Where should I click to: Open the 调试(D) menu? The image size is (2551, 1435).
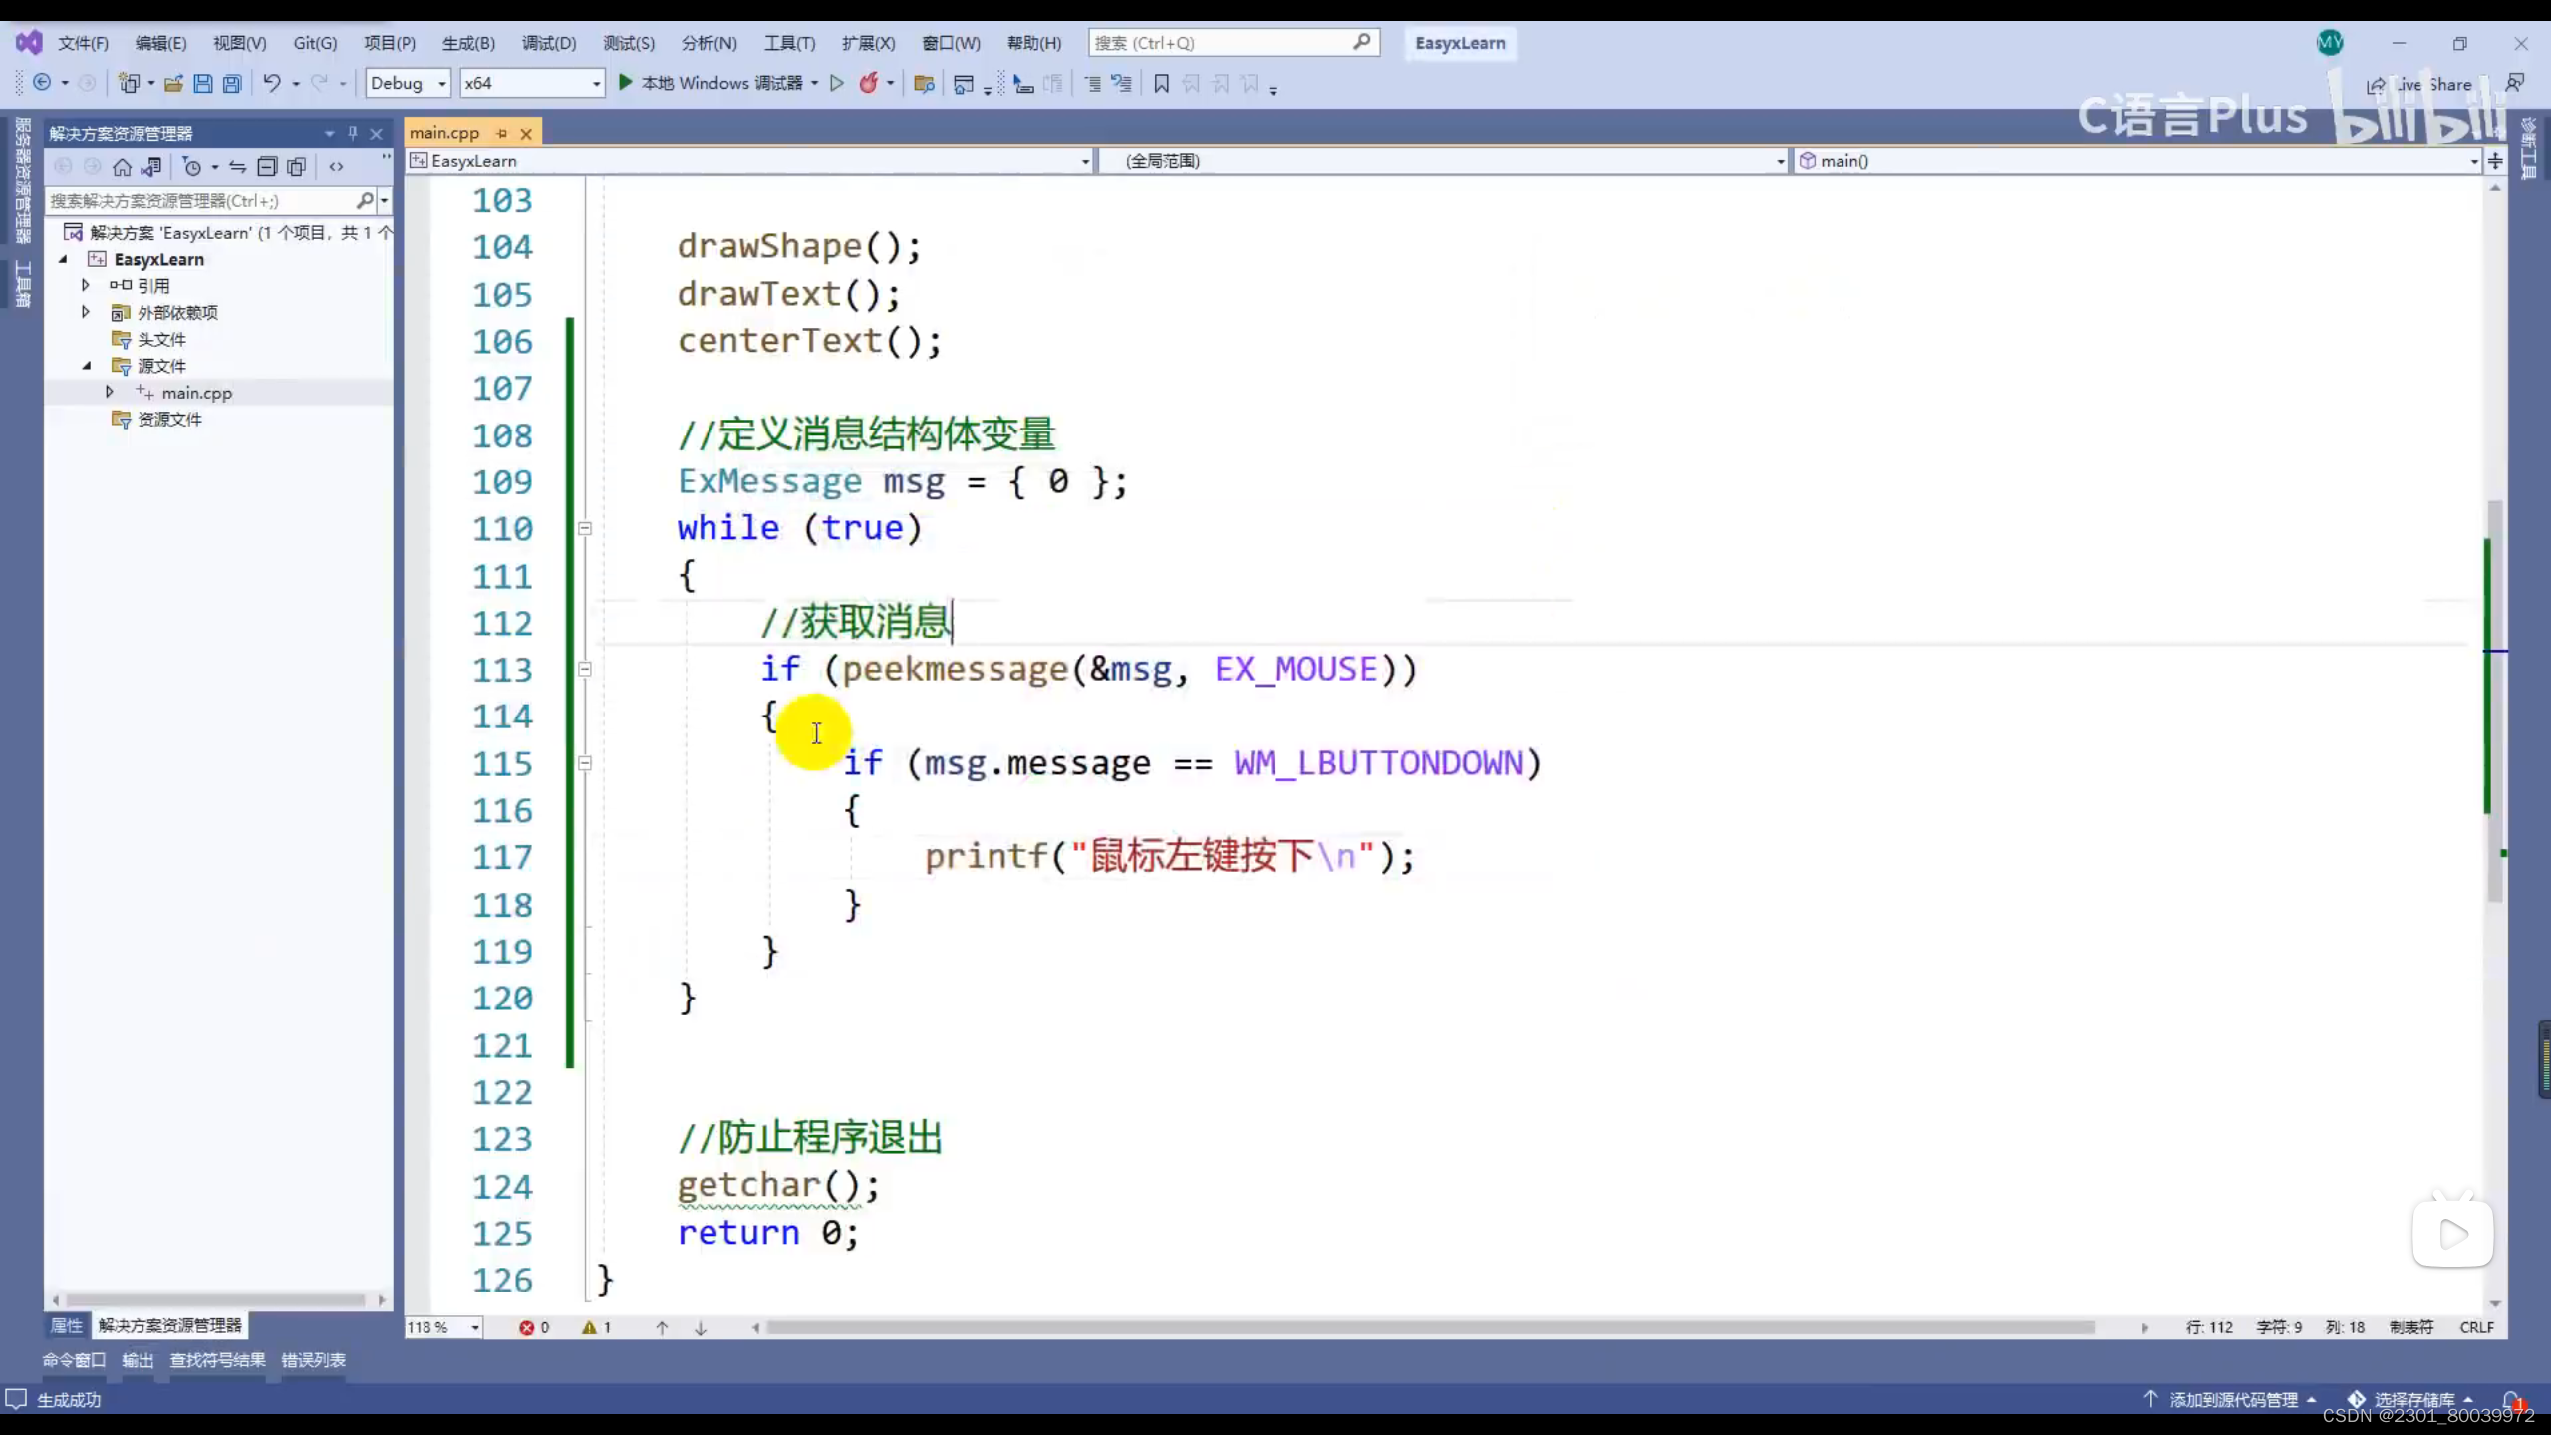(548, 43)
